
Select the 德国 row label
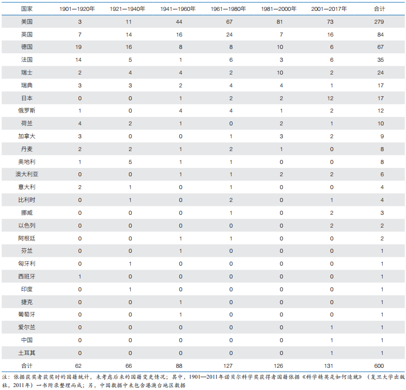pyautogui.click(x=27, y=47)
